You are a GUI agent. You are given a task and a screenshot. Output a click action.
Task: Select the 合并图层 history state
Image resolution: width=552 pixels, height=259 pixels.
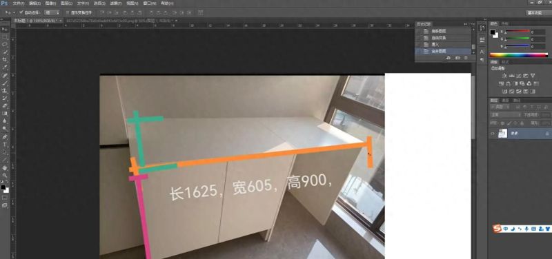click(444, 51)
